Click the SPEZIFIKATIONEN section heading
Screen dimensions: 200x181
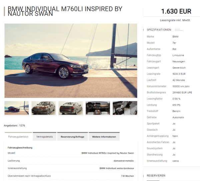coord(159,30)
